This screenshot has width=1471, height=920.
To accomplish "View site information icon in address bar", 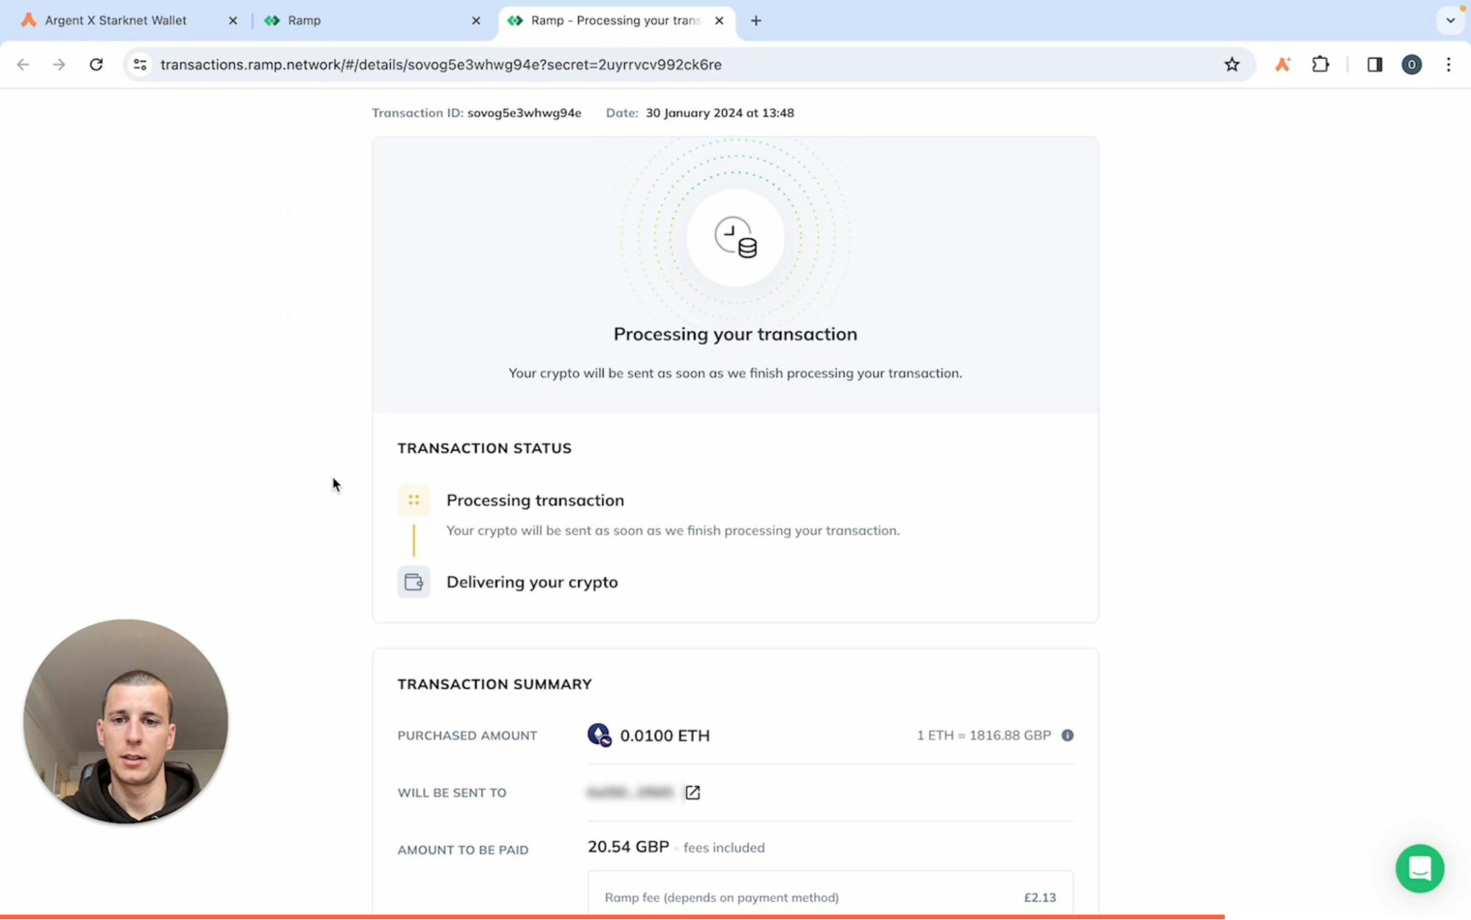I will [x=140, y=65].
